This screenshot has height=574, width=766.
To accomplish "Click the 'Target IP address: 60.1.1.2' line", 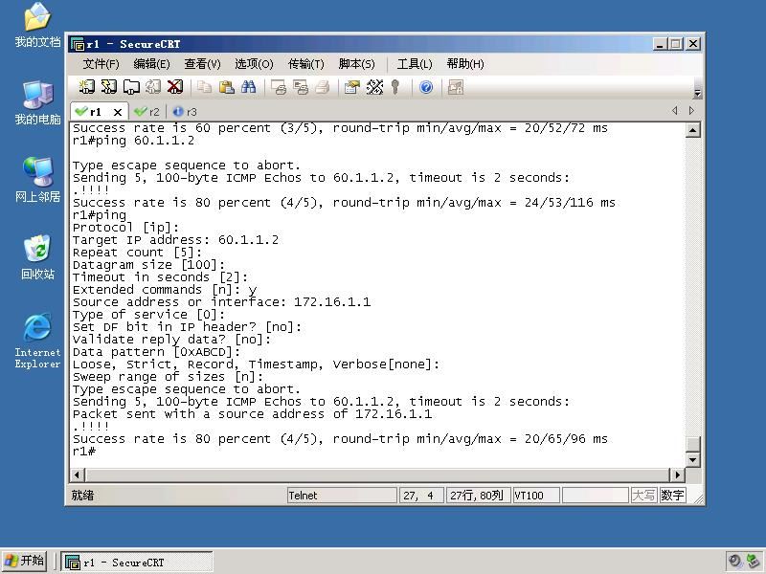I will (x=175, y=240).
